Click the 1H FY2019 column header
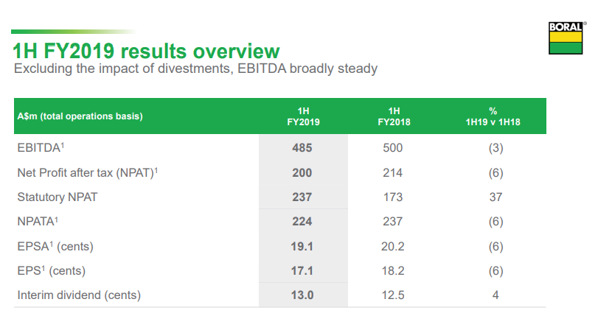Image resolution: width=598 pixels, height=316 pixels. pyautogui.click(x=303, y=116)
